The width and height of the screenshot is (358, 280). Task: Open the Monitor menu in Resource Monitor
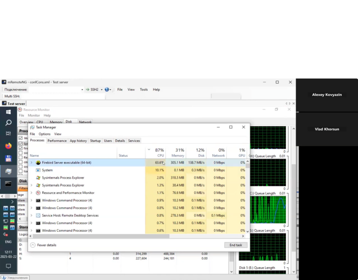(x=34, y=115)
